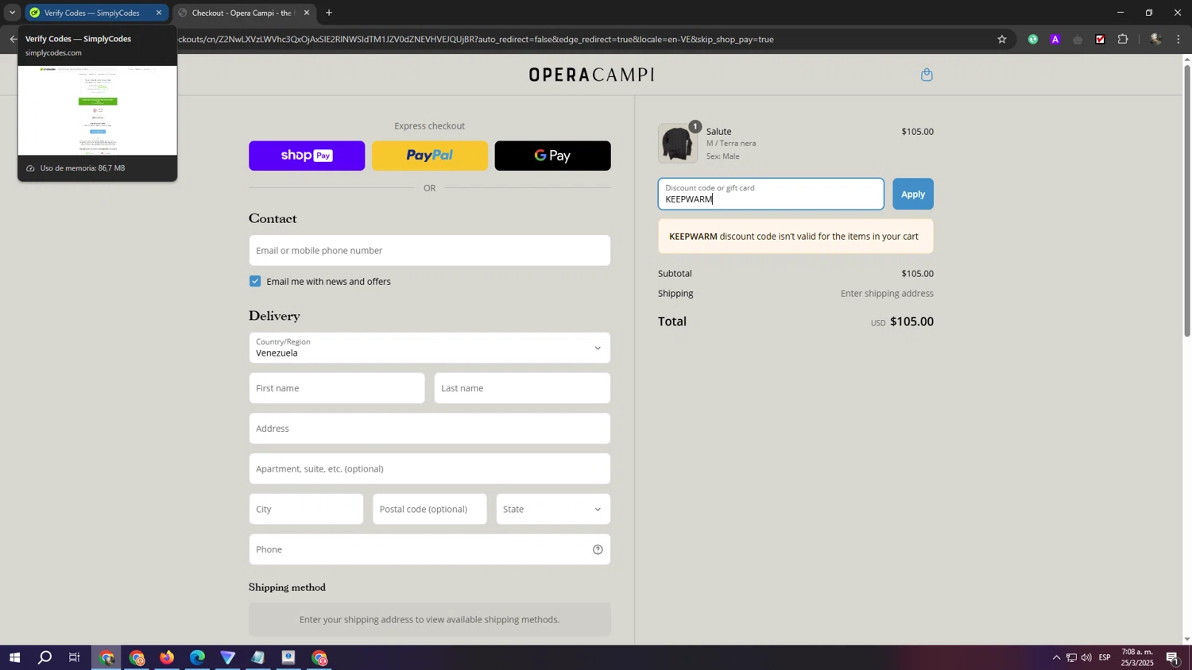Open the Windows notification center
Image resolution: width=1192 pixels, height=670 pixels.
[x=1173, y=658]
